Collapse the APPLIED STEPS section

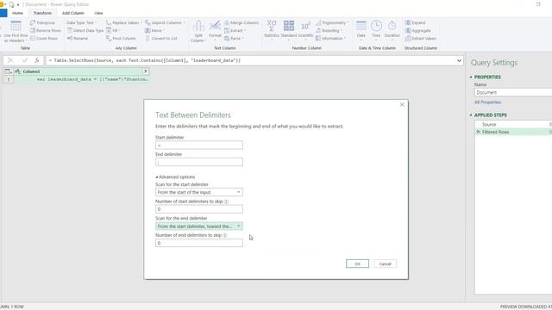click(x=471, y=115)
